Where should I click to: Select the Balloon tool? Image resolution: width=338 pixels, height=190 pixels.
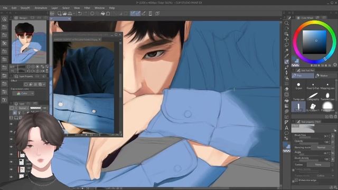point(286,133)
